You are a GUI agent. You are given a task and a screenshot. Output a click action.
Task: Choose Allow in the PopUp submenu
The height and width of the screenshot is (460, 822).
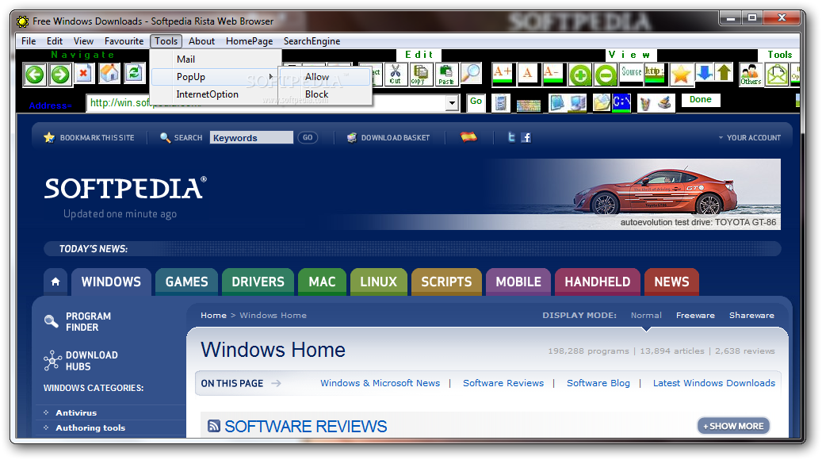(325, 77)
